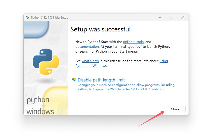Screen dimensions: 211x133
Task: Click the blue rounded shape atop the sidebar
Action: click(x=36, y=29)
